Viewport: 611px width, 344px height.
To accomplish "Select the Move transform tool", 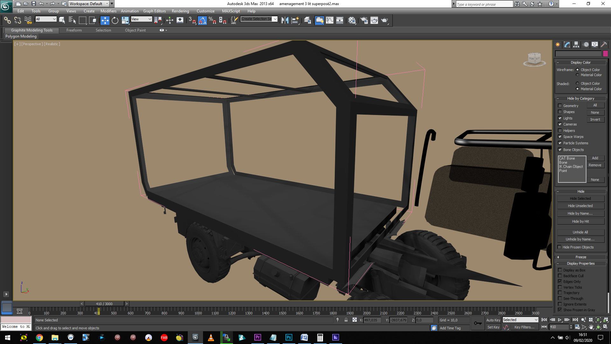I will click(x=105, y=20).
